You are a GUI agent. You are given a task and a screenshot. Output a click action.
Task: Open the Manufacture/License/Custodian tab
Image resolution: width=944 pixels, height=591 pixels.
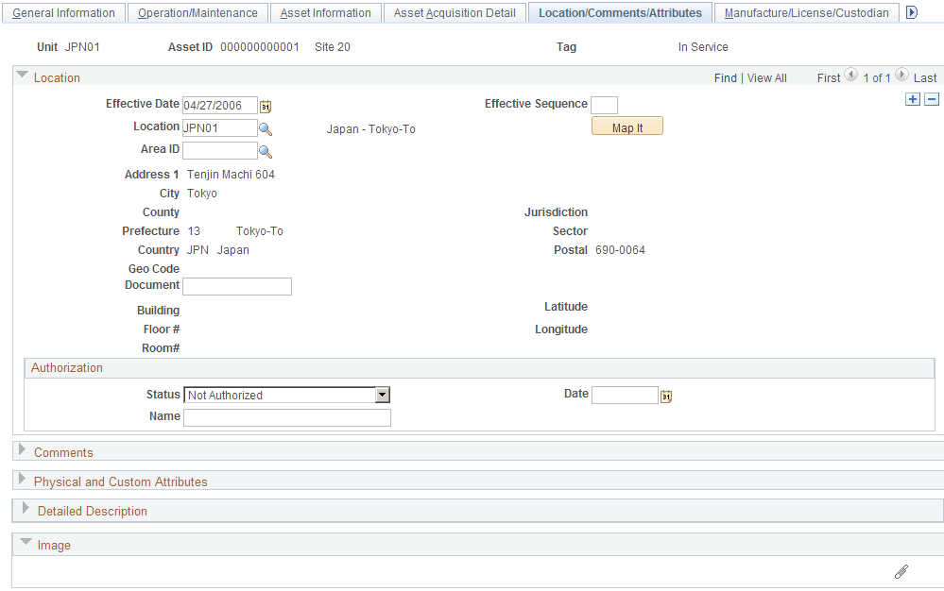coord(807,13)
